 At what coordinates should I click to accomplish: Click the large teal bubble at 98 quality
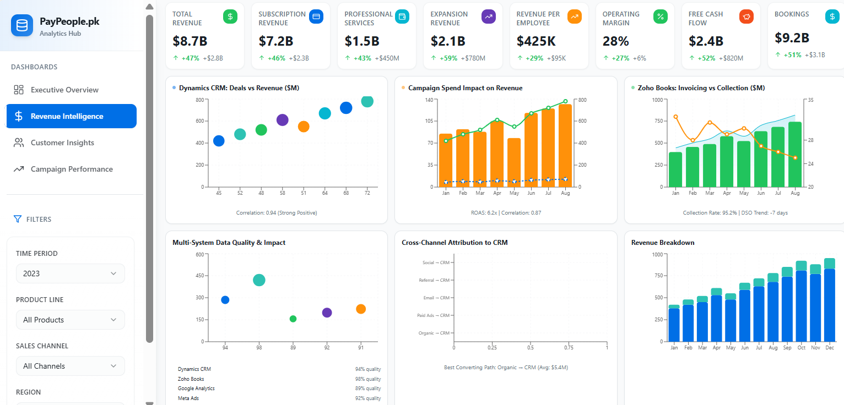[259, 280]
